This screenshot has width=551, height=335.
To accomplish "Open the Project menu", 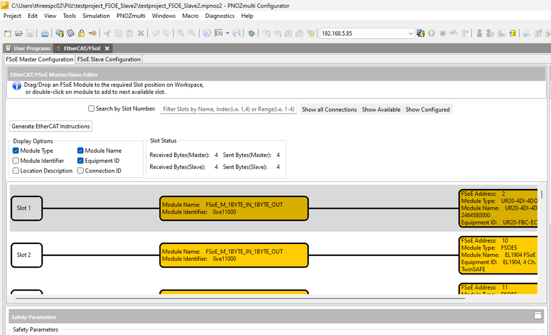I will 12,16.
